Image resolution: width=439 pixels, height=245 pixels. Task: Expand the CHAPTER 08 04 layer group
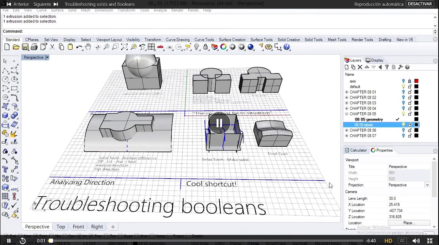[x=347, y=109]
